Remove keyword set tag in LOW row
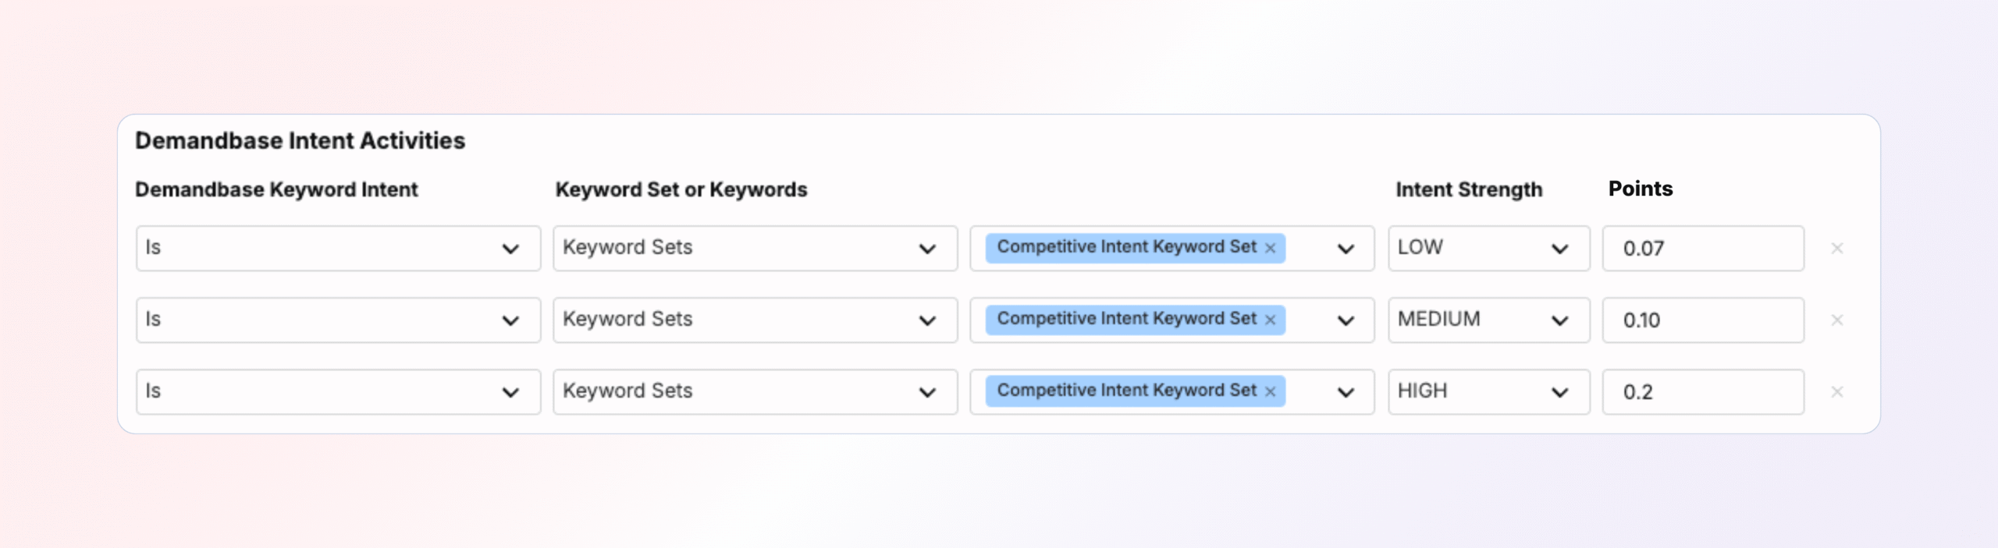The width and height of the screenshot is (1998, 548). click(1270, 249)
